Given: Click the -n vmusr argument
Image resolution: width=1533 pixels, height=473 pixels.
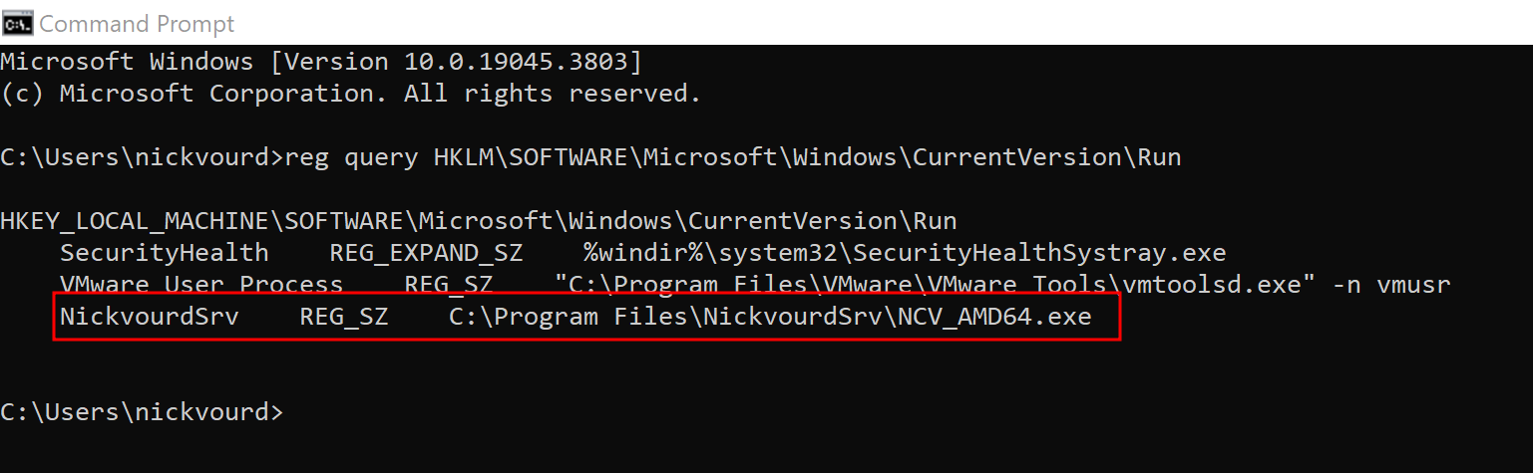Looking at the screenshot, I should 1390,285.
